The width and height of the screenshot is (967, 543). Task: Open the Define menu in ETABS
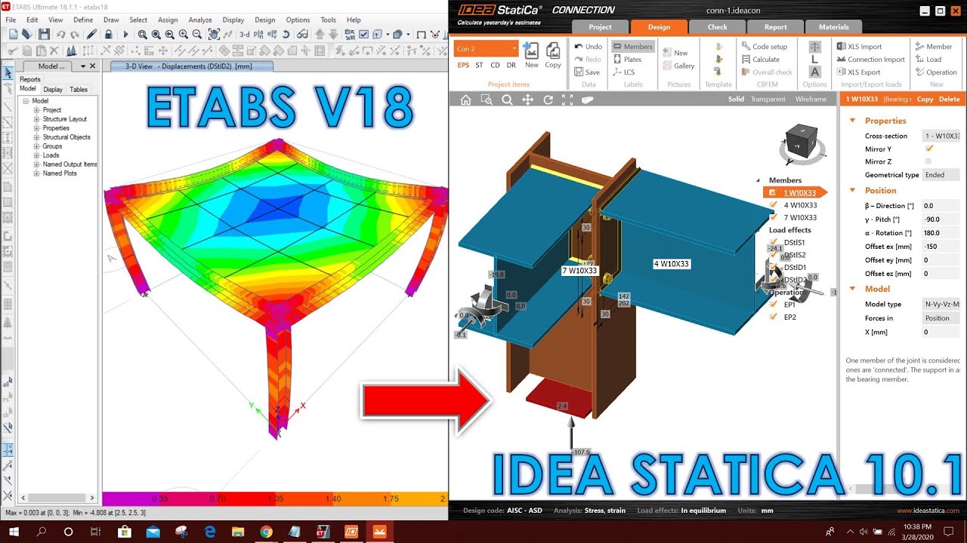tap(83, 20)
